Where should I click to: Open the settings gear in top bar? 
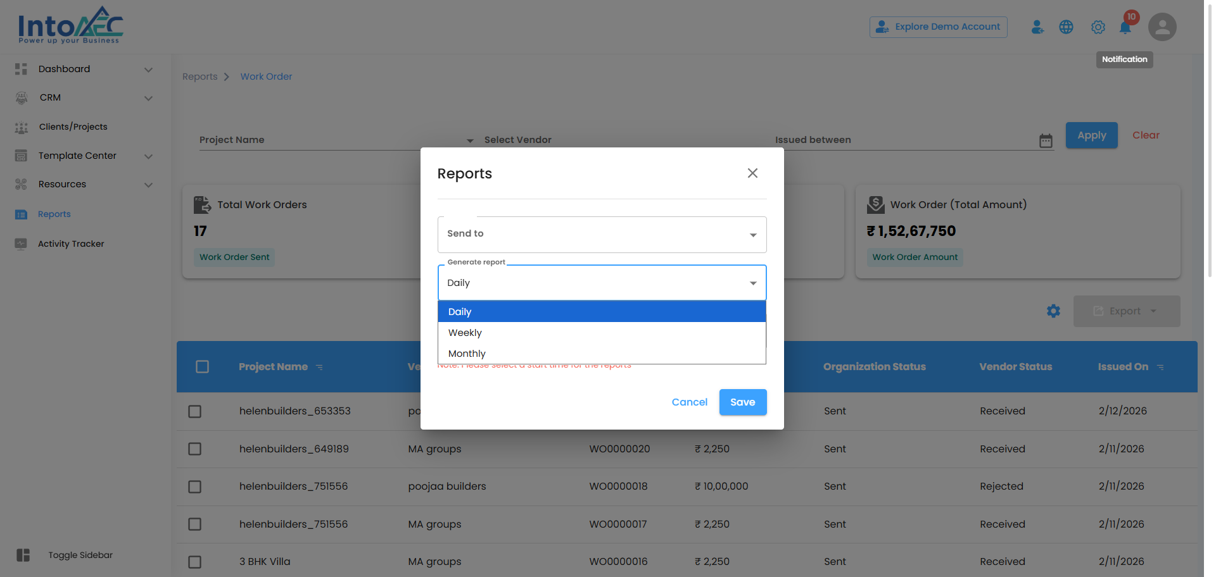1098,27
